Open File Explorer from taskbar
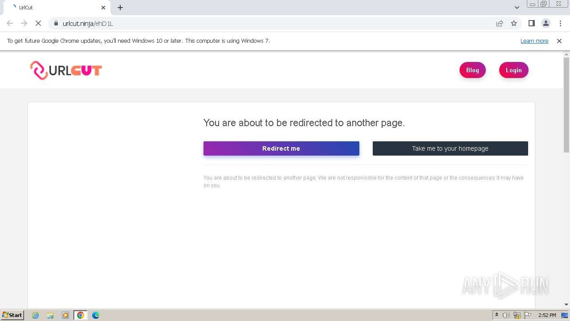Screen dimensions: 570x321 [50, 315]
